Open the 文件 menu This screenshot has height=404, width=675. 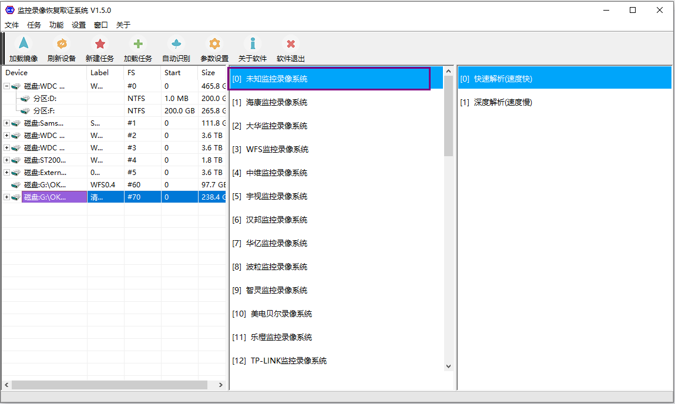[x=12, y=25]
